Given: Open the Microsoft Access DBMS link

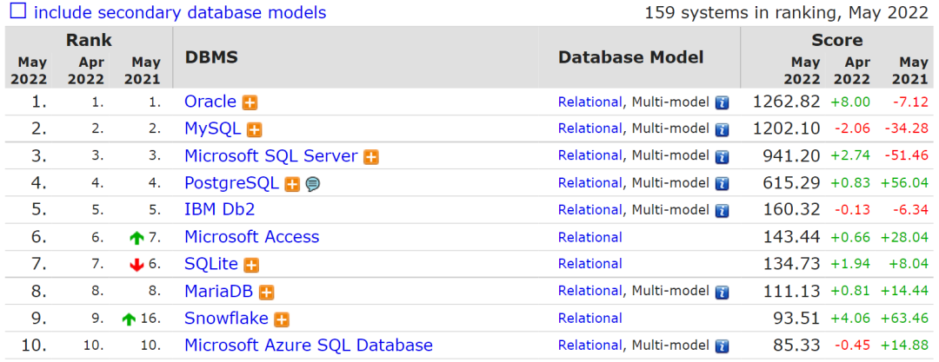Looking at the screenshot, I should click(251, 237).
